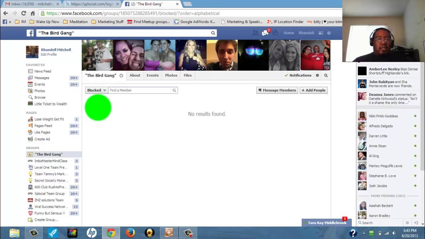Open the group Events tab
The image size is (425, 239).
point(153,75)
